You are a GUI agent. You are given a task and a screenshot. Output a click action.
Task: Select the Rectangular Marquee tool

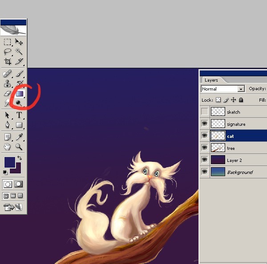8,42
